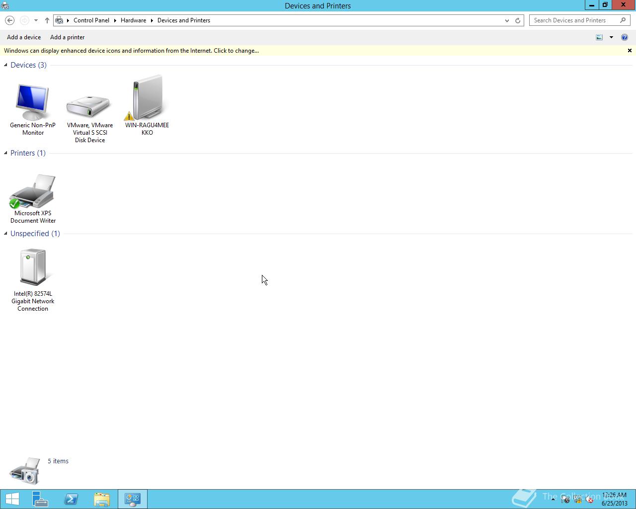
Task: Click Add a printer
Action: pos(68,37)
